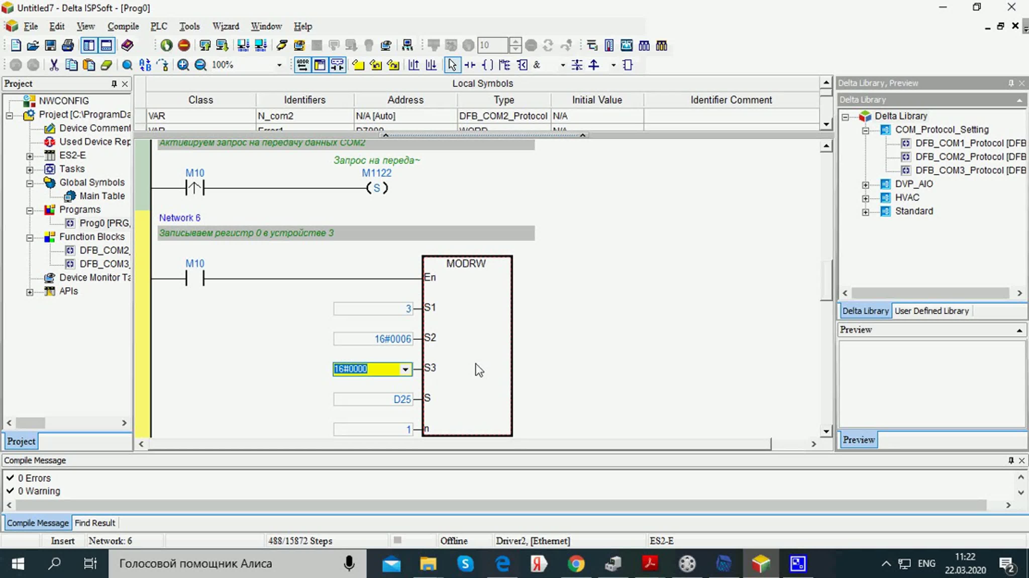The height and width of the screenshot is (578, 1029).
Task: Collapse the Function Blocks tree node
Action: coord(30,238)
